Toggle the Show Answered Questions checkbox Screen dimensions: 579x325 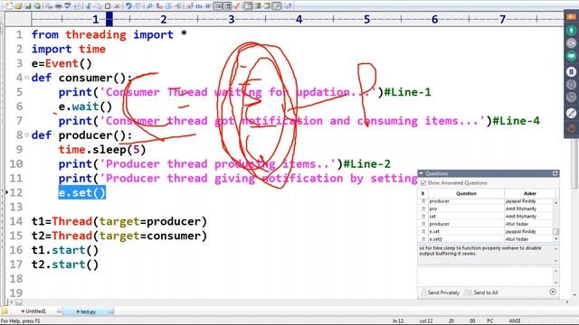pos(423,182)
